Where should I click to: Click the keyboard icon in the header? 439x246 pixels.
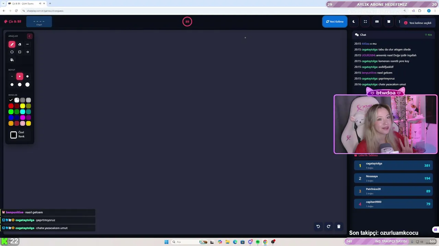click(x=377, y=22)
